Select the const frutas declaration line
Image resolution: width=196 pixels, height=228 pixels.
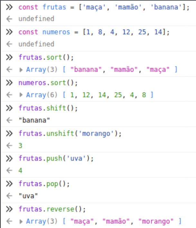click(104, 7)
